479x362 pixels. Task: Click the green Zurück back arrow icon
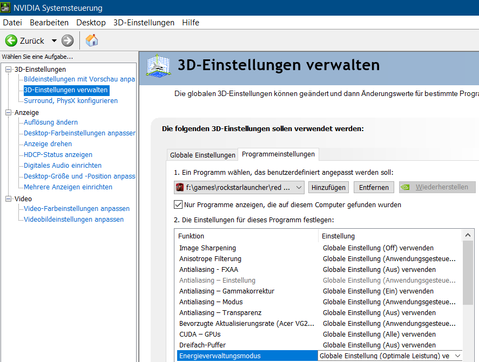[x=11, y=40]
